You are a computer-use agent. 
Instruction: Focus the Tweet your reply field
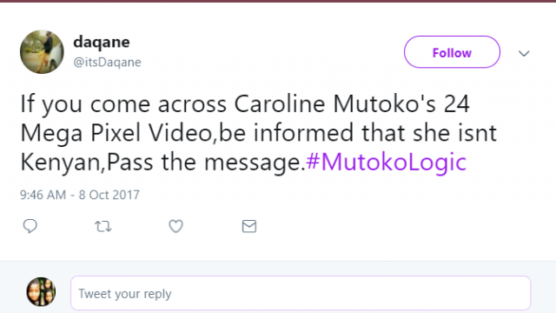coord(301,293)
